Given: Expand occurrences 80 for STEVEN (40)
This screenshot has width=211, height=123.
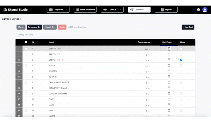Looking at the screenshot, I should click(x=147, y=49).
